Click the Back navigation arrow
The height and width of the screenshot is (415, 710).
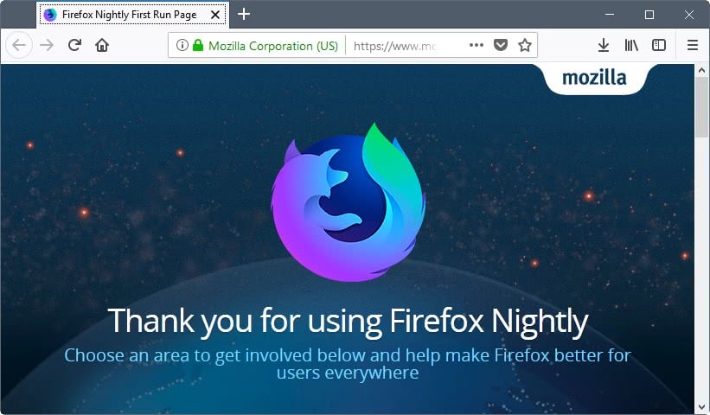click(x=21, y=45)
